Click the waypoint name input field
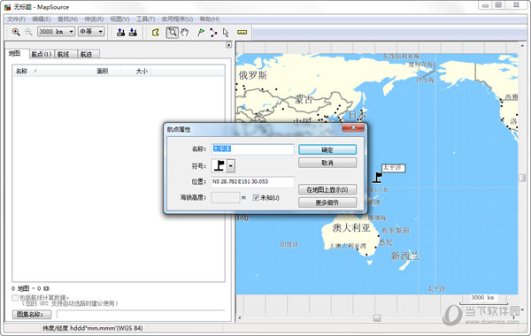 pos(252,149)
